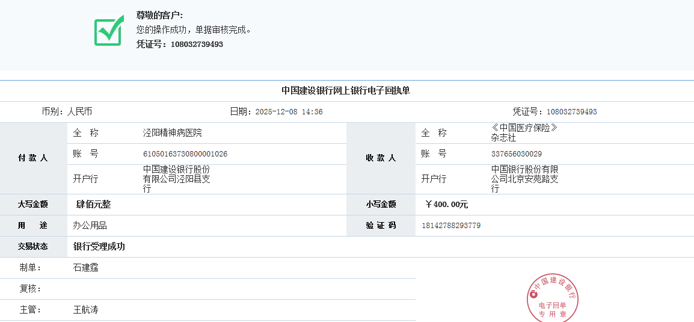Click the payer name 泾阳精神病医院
This screenshot has width=694, height=322.
172,133
